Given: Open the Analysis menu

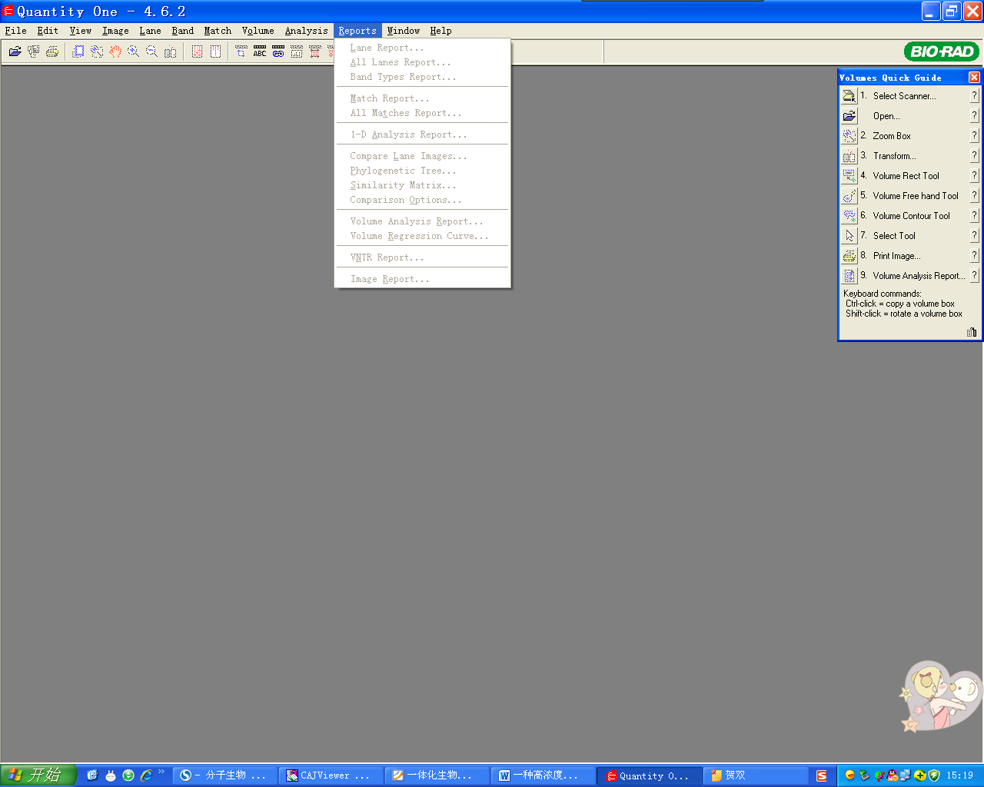Looking at the screenshot, I should tap(306, 31).
